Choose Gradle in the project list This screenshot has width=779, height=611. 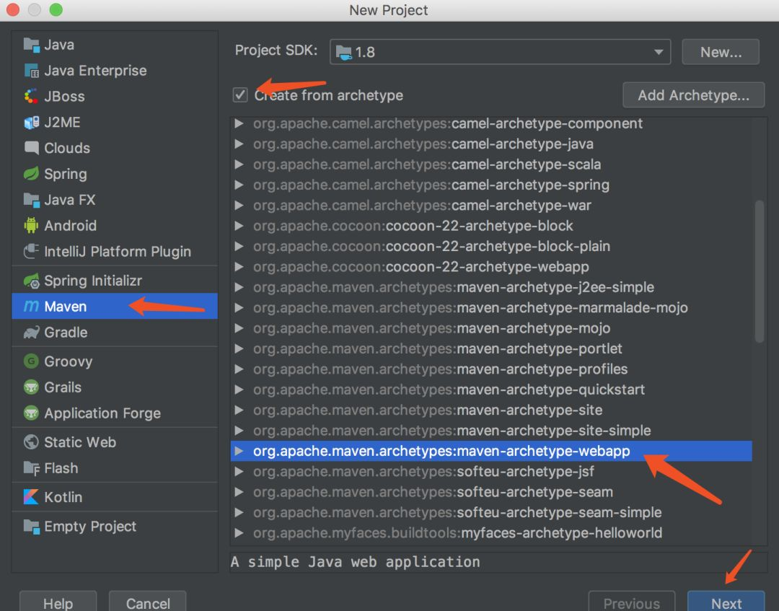pos(115,333)
